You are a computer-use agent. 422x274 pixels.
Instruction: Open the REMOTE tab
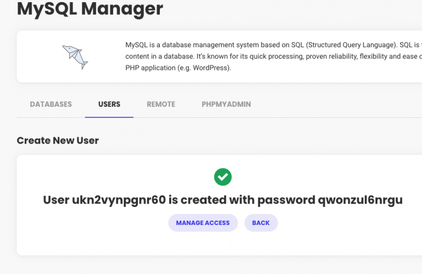coord(161,105)
